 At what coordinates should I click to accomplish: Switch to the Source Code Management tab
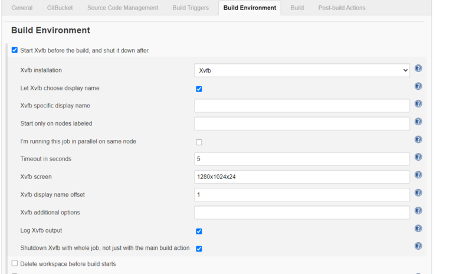(x=123, y=8)
